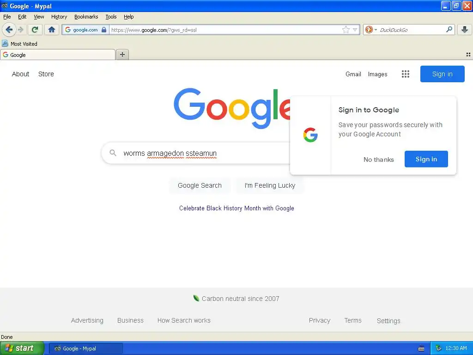
Task: Open the Settings footer menu
Action: pyautogui.click(x=388, y=321)
